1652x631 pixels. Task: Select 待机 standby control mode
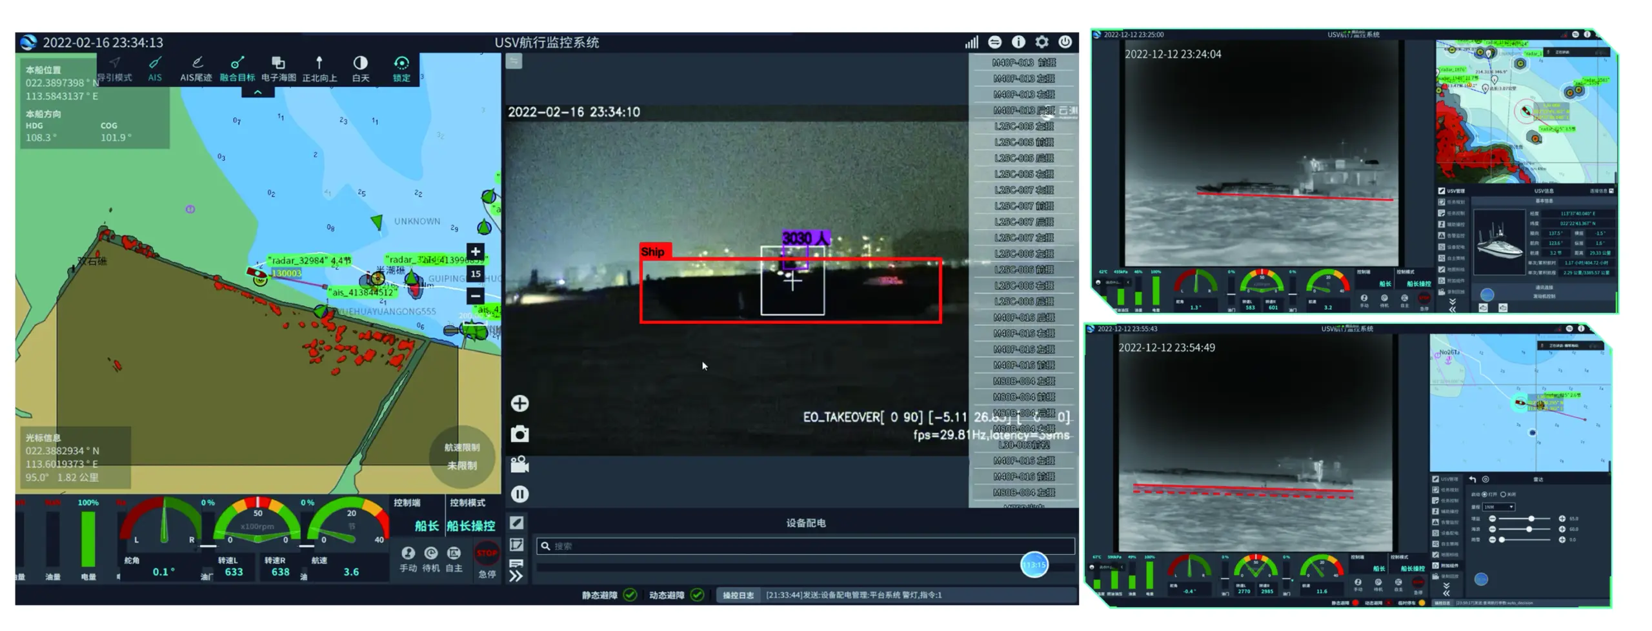[x=431, y=559]
